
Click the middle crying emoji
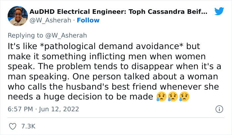tap(172, 97)
